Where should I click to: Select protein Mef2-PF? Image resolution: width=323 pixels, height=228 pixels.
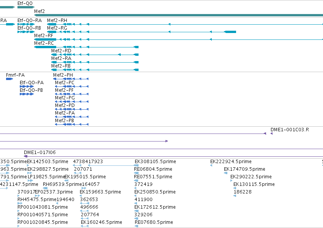pyautogui.click(x=72, y=94)
